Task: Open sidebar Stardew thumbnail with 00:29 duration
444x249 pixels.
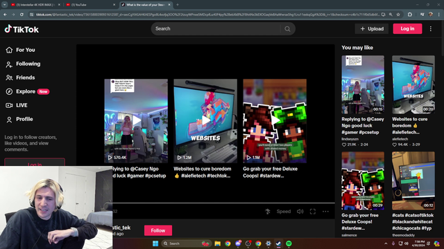Action: (x=363, y=181)
